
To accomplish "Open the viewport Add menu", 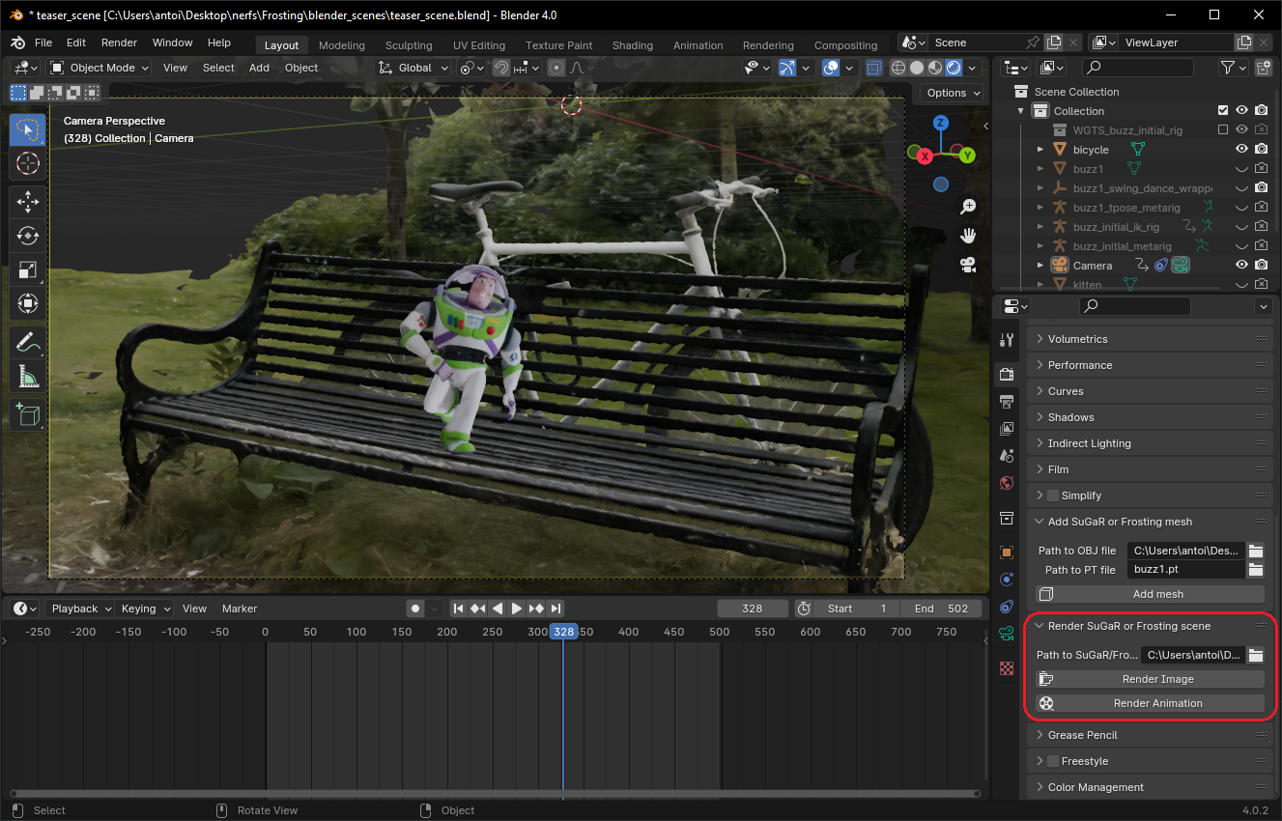I will (x=259, y=68).
